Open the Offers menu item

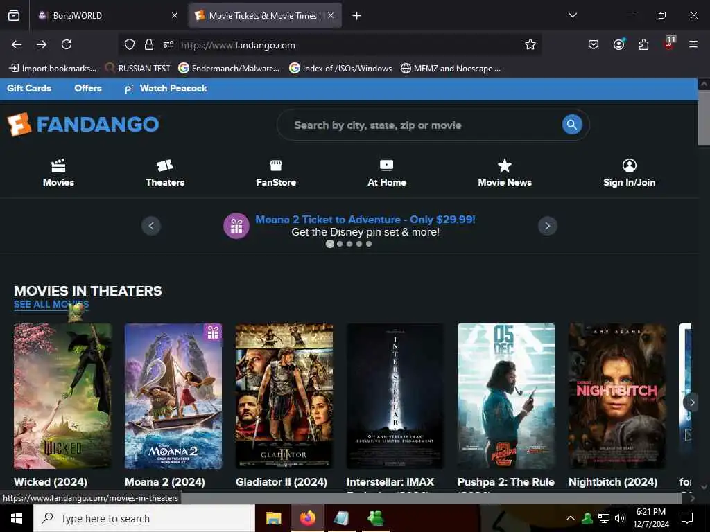pos(88,88)
